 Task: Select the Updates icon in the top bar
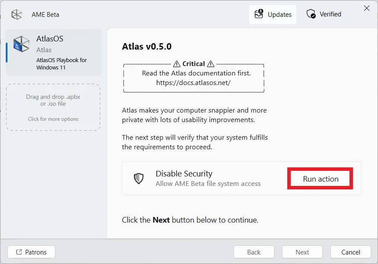point(259,14)
